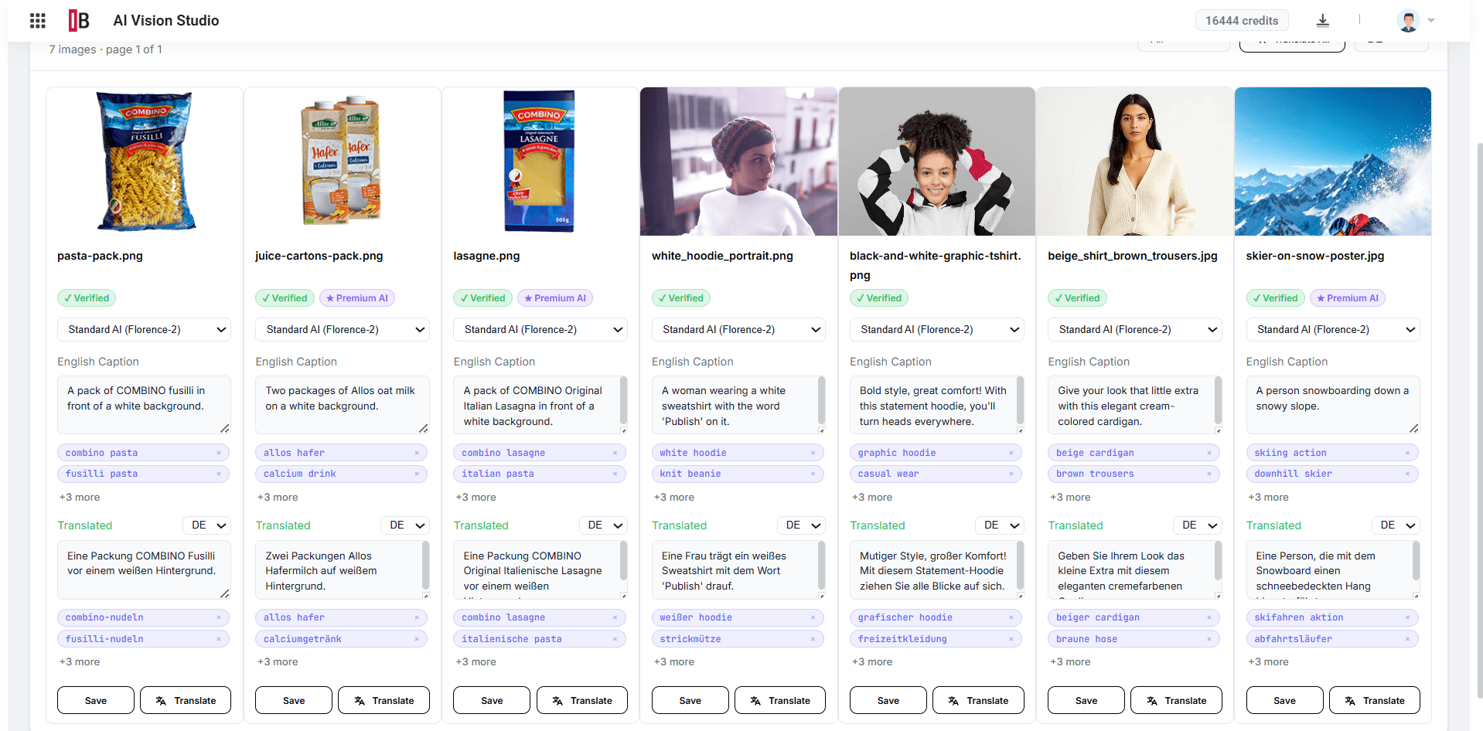This screenshot has height=731, width=1483.
Task: Edit English caption for pasta-pack.png
Action: coord(144,406)
